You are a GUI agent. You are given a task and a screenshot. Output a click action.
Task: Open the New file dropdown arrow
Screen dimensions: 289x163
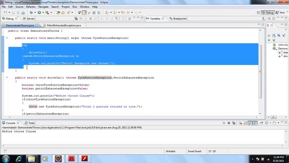(x=9, y=13)
